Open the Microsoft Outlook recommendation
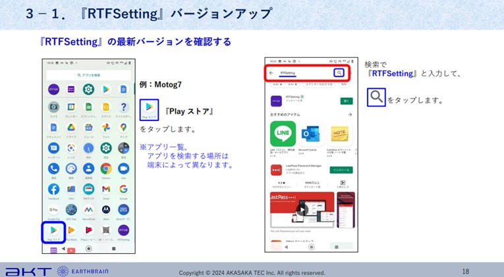 [x=310, y=134]
